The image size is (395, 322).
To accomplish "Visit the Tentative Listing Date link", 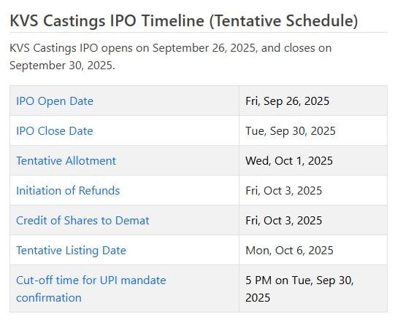I will point(71,251).
